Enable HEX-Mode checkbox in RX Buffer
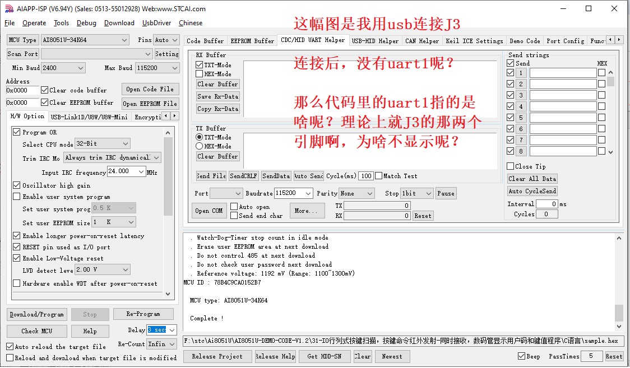 pos(200,74)
